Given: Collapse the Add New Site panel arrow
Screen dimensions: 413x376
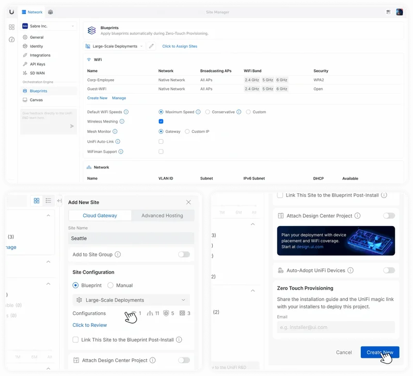Looking at the screenshot, I should pos(59,201).
